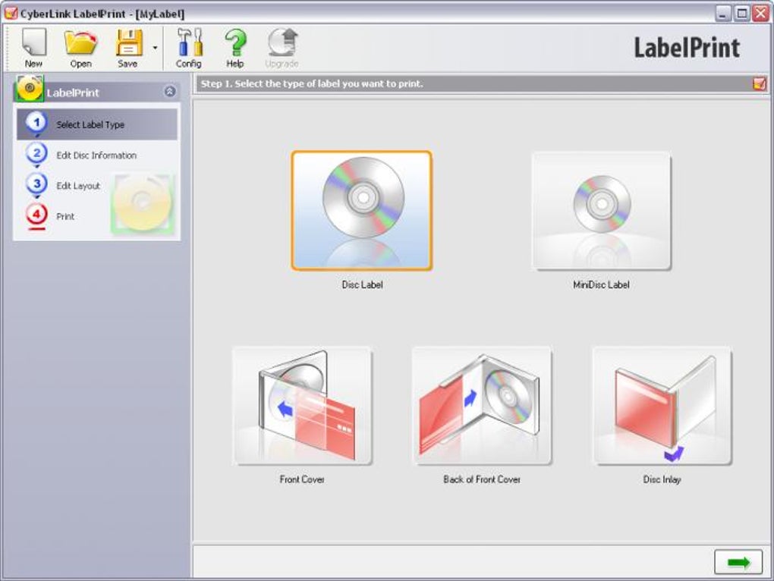Click the LabelPrint sidebar header title
This screenshot has width=774, height=581.
click(x=73, y=93)
